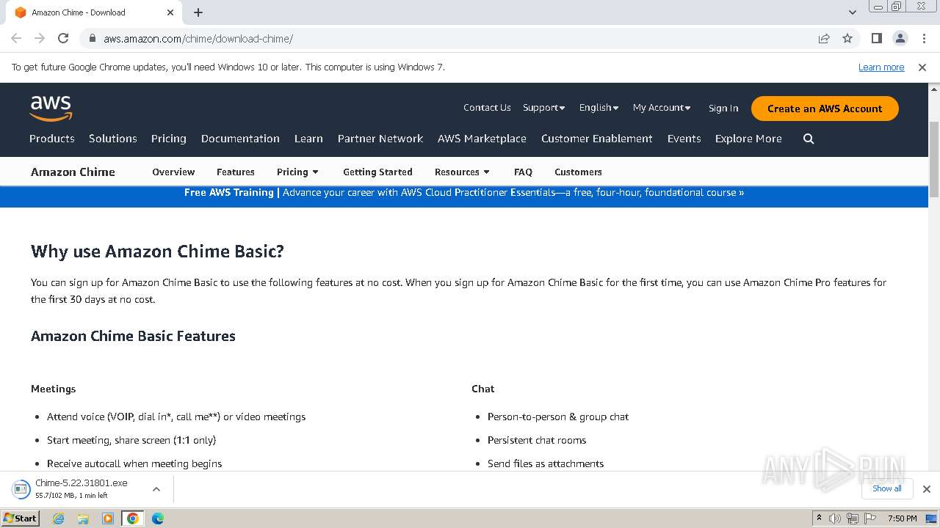Open the Chrome side panel icon
The width and height of the screenshot is (940, 528).
point(877,39)
